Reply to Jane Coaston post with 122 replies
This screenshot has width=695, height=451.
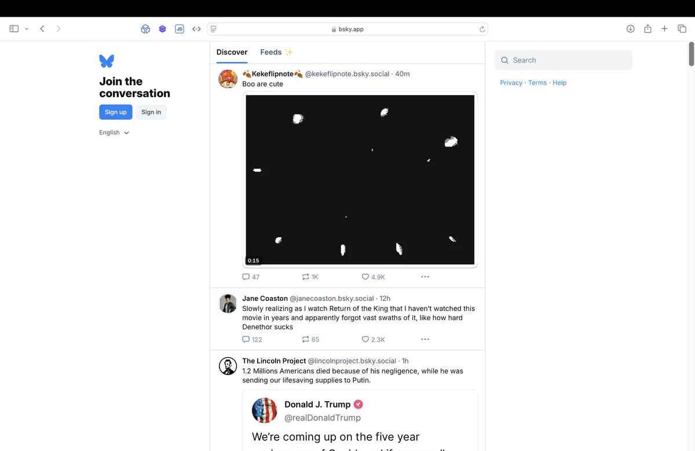[253, 339]
